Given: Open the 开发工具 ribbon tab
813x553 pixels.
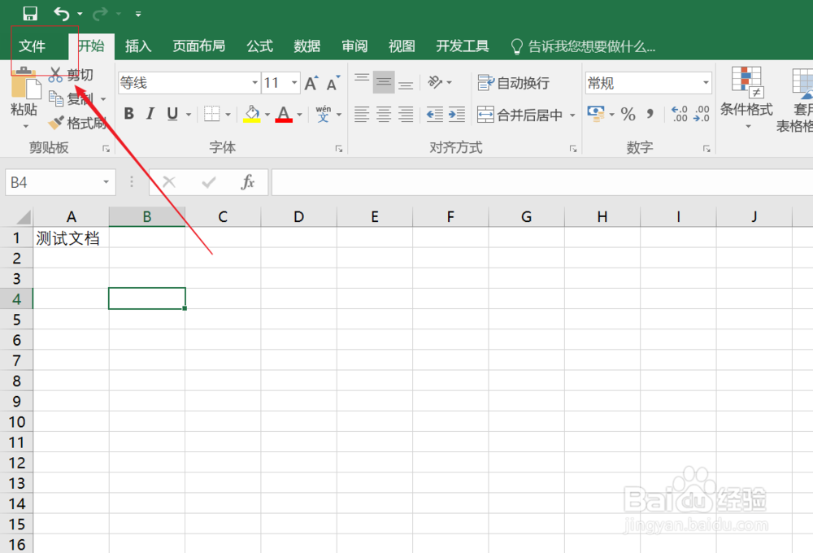Looking at the screenshot, I should 462,46.
